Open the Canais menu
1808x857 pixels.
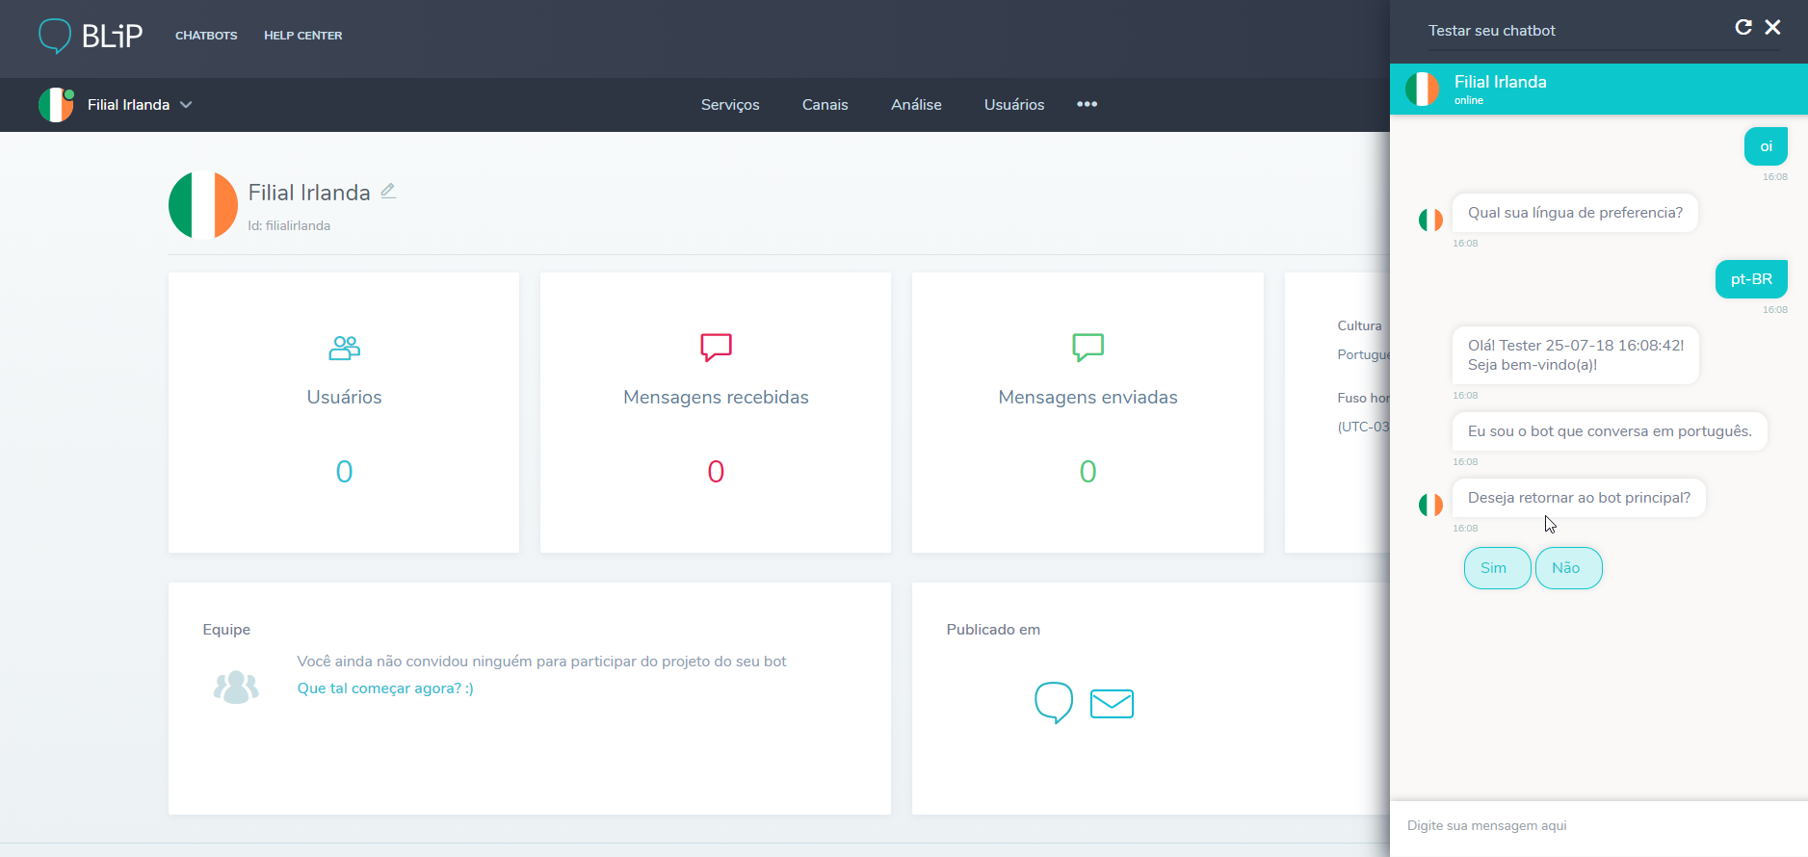click(x=825, y=105)
